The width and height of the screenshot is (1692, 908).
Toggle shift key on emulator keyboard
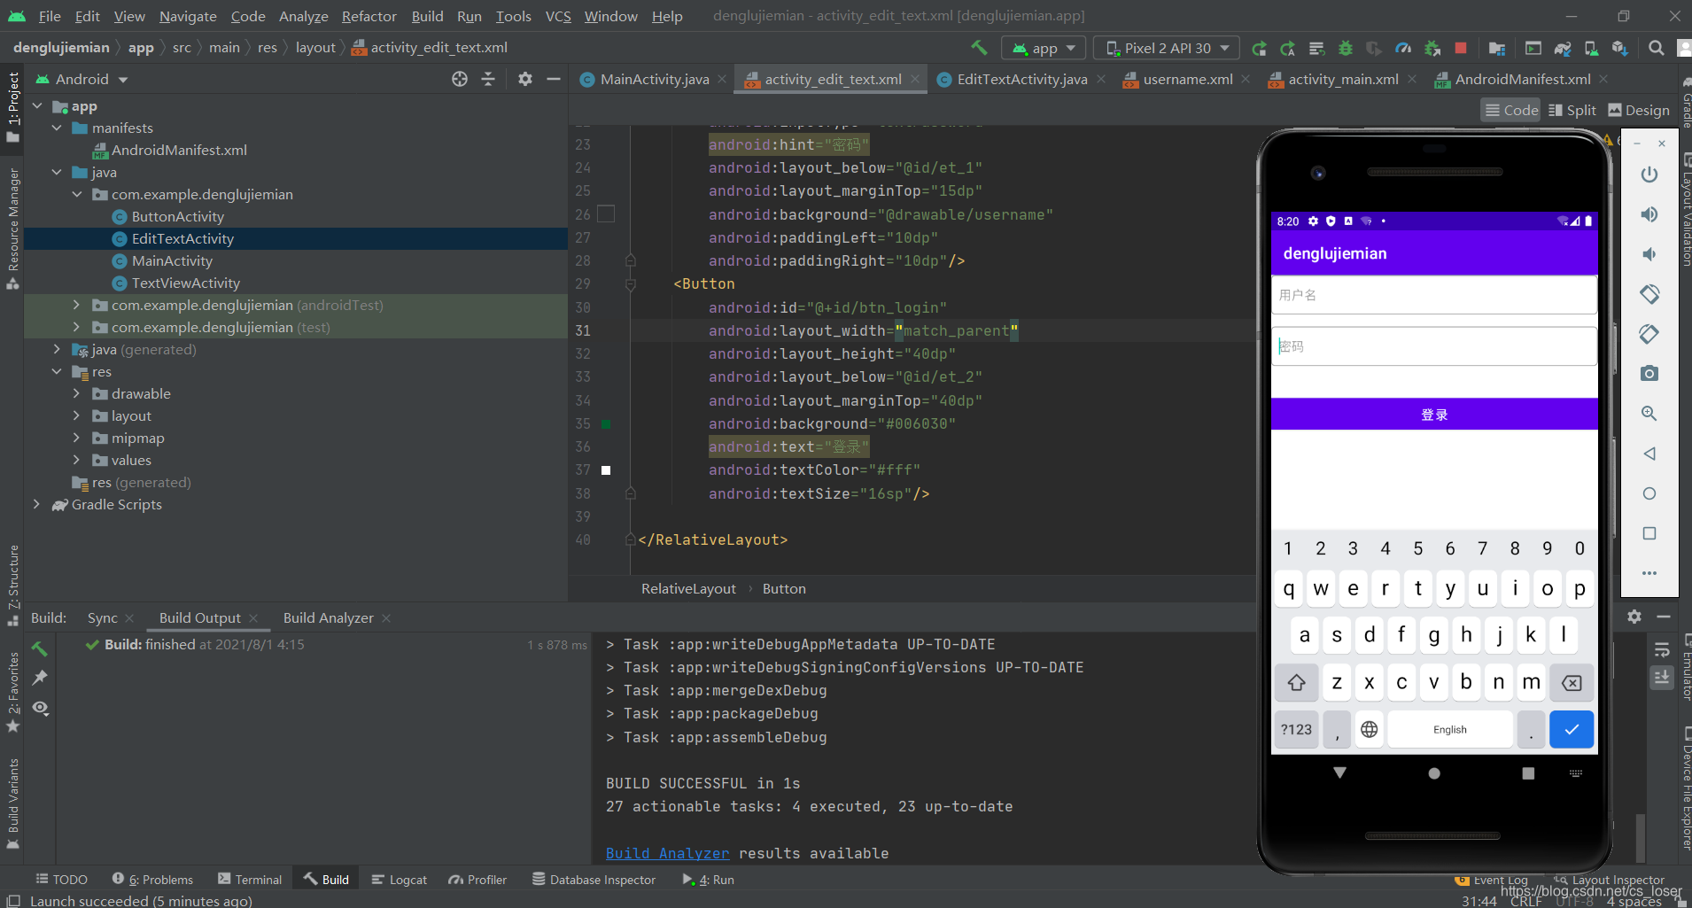(x=1296, y=682)
